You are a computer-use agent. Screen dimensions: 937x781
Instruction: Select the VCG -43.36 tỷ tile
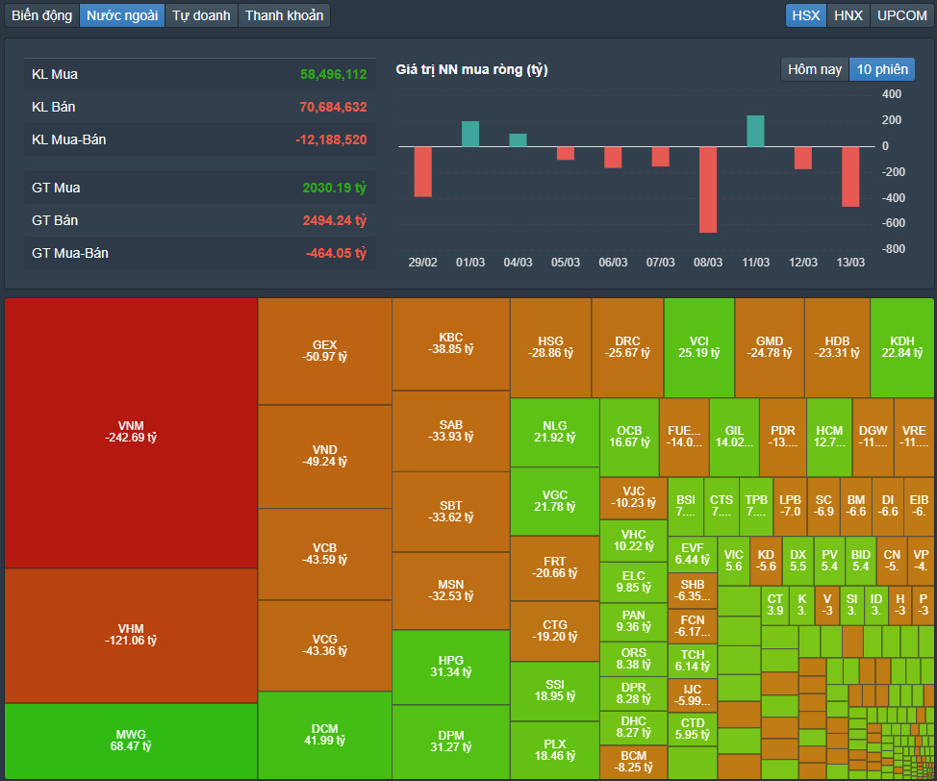(324, 645)
